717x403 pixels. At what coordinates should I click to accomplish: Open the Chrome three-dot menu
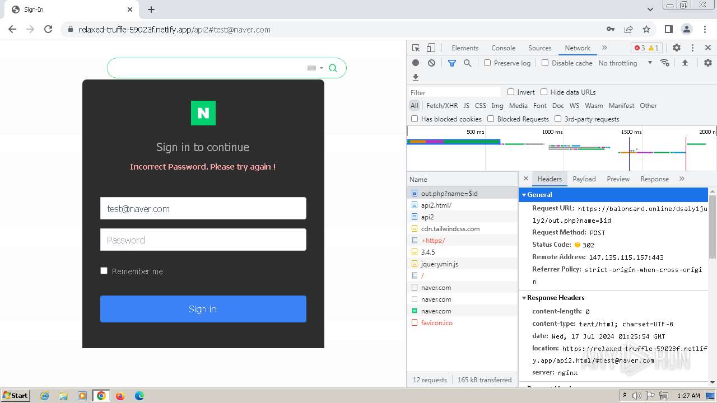click(705, 29)
